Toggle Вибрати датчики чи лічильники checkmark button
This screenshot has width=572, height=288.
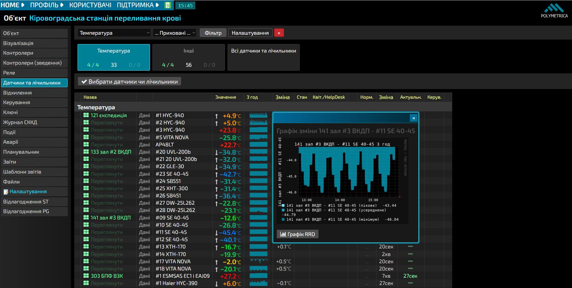coord(129,82)
